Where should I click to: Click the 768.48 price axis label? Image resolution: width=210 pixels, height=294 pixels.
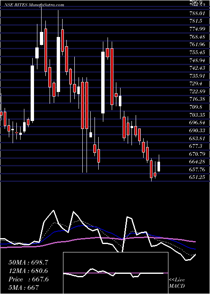197,37
